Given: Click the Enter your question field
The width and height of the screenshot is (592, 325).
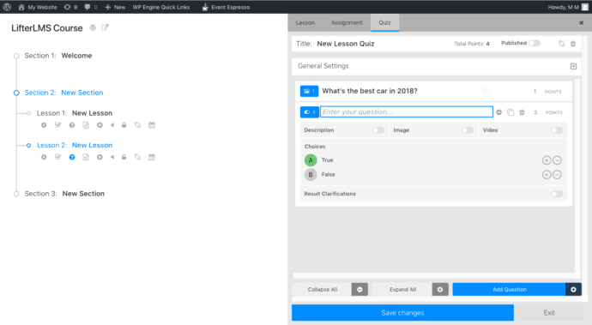Looking at the screenshot, I should point(407,111).
